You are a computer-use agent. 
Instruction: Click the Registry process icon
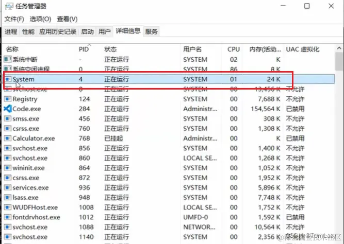coord(8,99)
